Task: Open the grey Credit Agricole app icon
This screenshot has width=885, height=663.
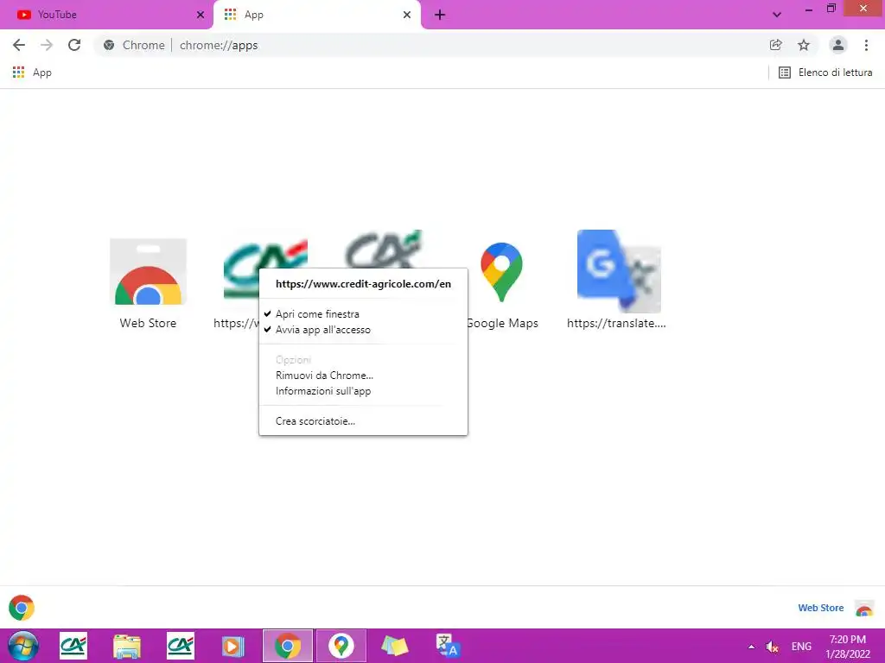Action: 384,249
